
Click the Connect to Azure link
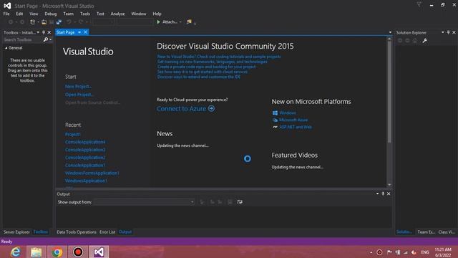[181, 108]
